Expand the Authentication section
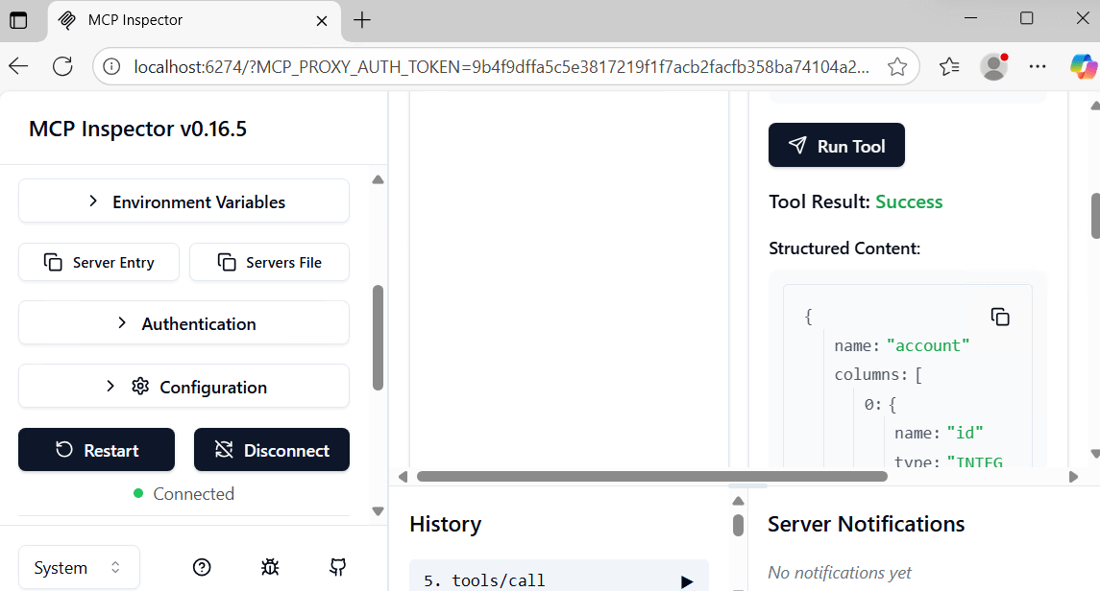Viewport: 1100px width, 591px height. [183, 323]
